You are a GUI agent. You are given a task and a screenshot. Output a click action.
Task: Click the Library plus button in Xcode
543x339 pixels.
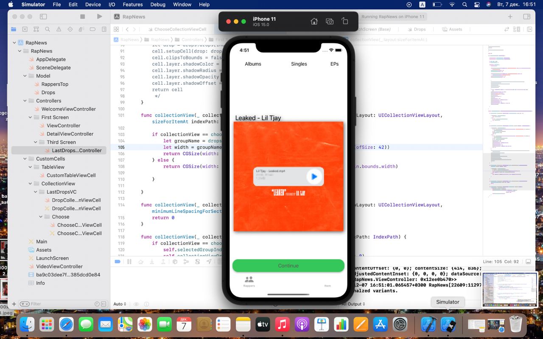pos(510,17)
